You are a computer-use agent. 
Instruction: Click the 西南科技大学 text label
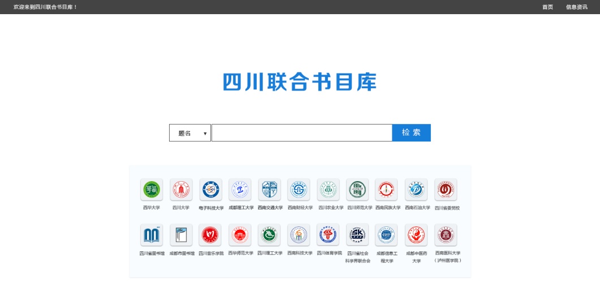click(x=300, y=253)
